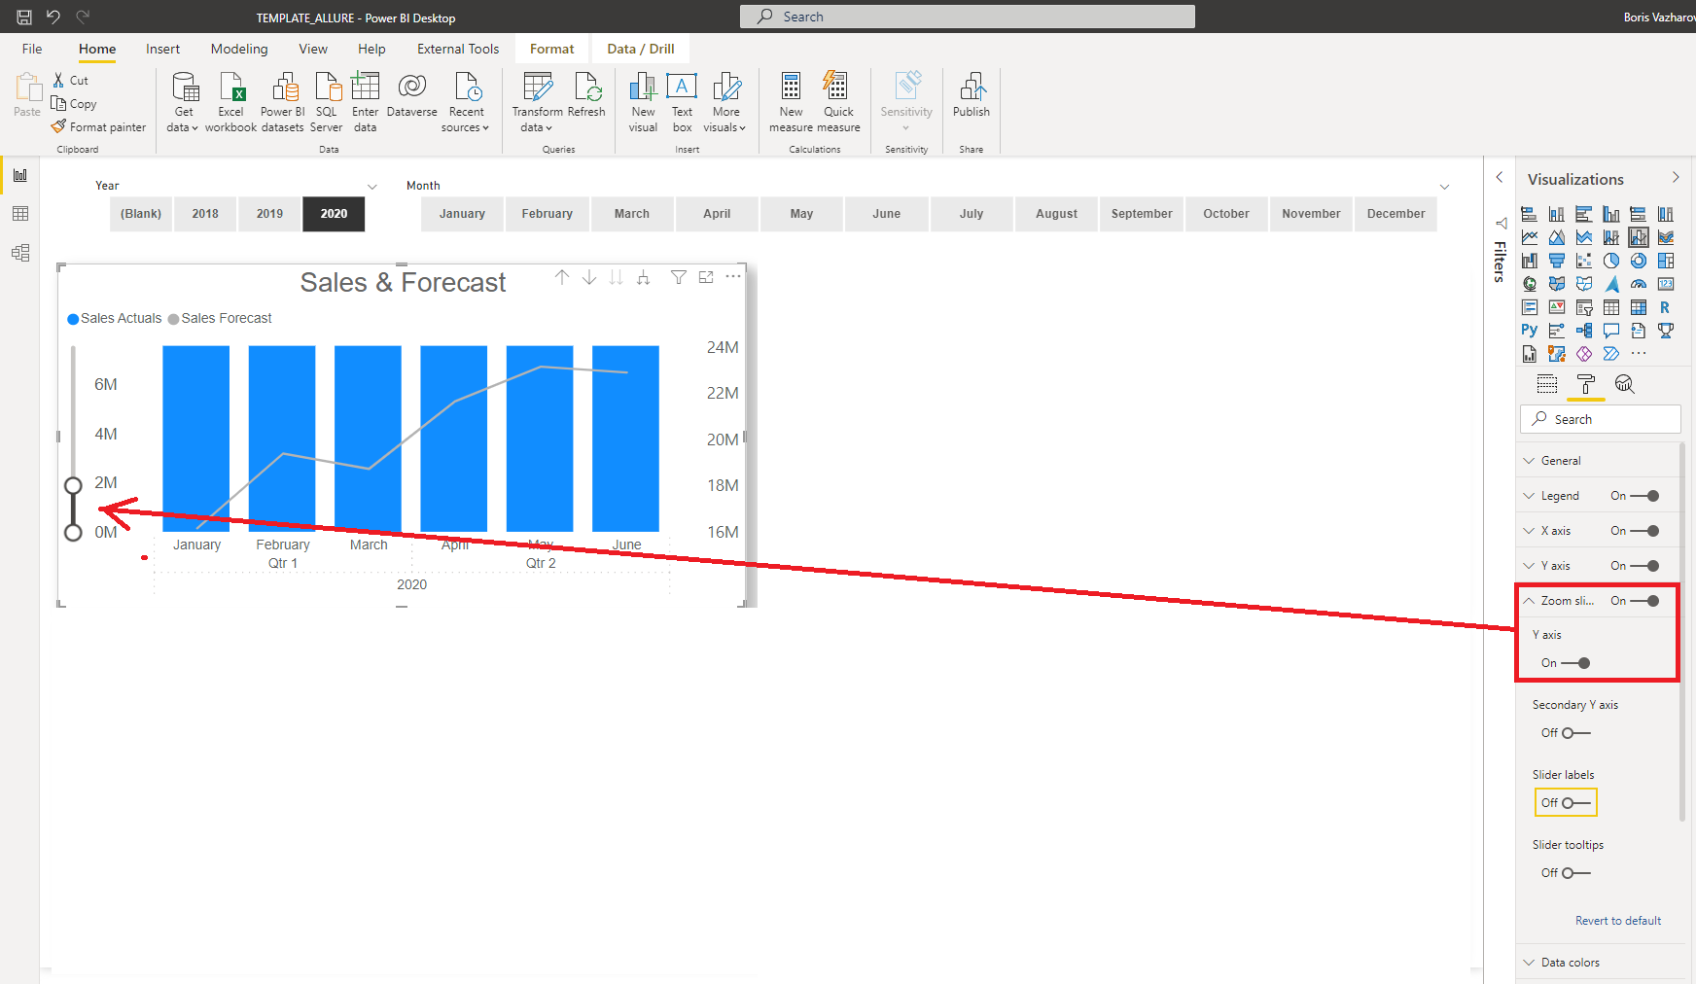Click the filter icon on the chart
This screenshot has width=1696, height=984.
pyautogui.click(x=679, y=277)
